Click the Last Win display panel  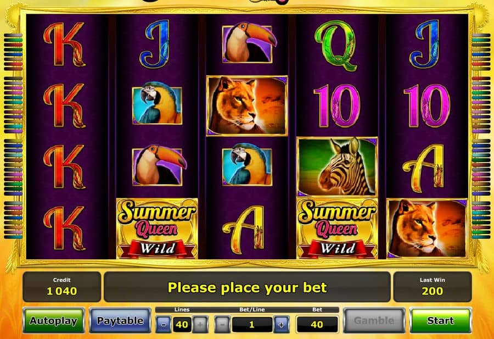[433, 287]
